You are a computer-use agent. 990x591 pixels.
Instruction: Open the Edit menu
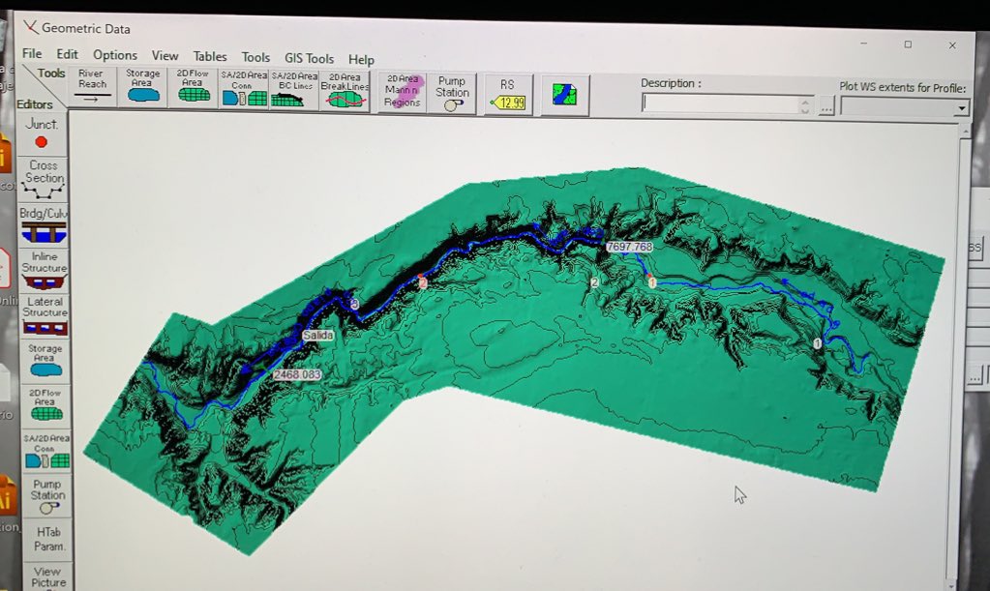click(67, 54)
